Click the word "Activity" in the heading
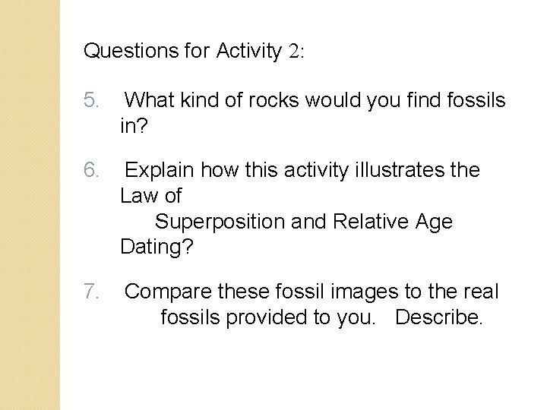This screenshot has height=410, width=547. 249,51
